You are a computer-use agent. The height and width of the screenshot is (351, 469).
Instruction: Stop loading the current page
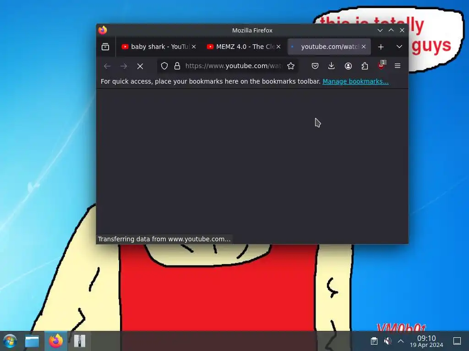tap(140, 66)
